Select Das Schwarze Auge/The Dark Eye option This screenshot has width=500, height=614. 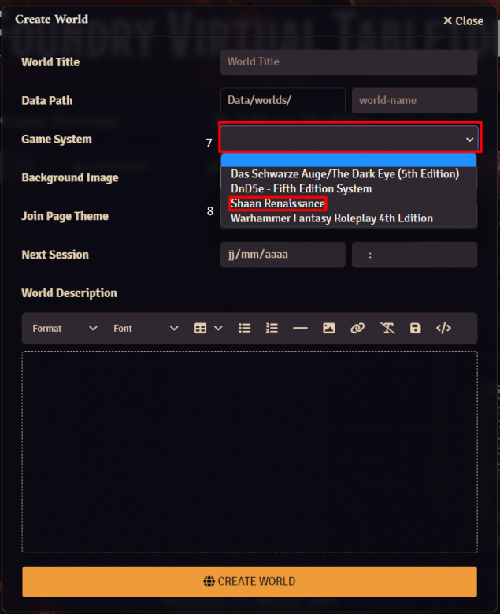click(345, 174)
